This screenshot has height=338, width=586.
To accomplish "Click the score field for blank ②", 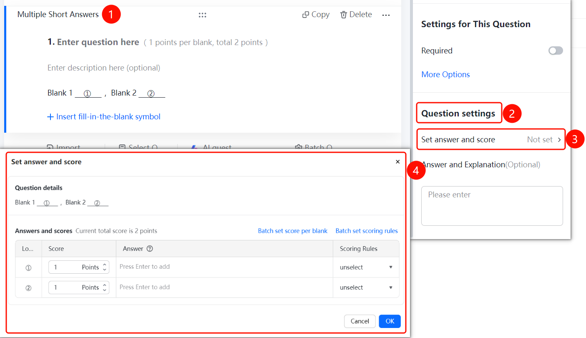I will (79, 287).
